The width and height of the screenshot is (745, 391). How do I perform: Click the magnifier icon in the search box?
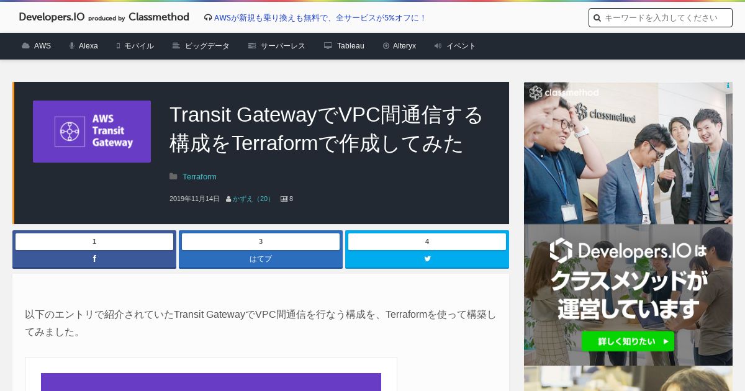[x=597, y=18]
